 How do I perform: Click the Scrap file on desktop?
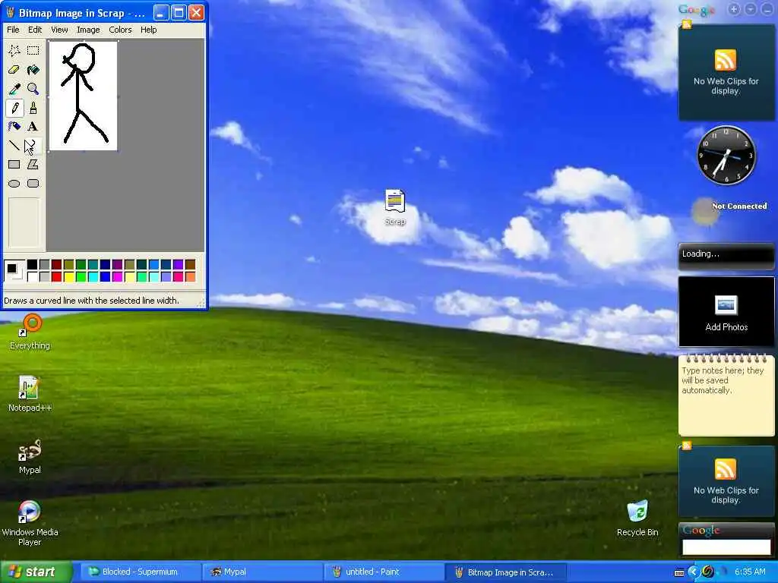click(395, 207)
